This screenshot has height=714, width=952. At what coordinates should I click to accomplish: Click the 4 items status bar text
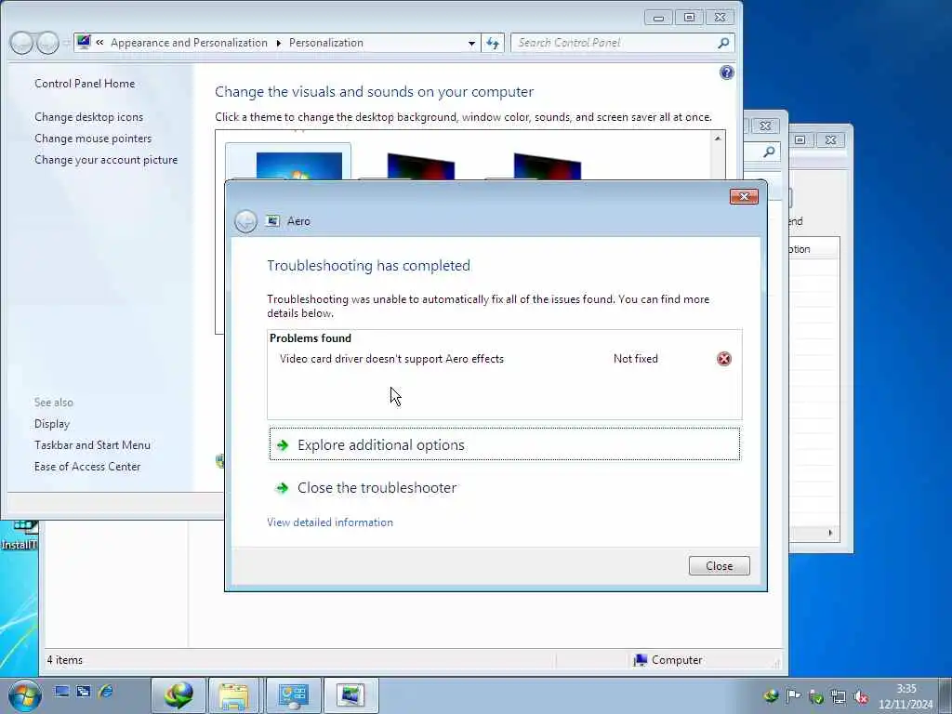pyautogui.click(x=64, y=660)
